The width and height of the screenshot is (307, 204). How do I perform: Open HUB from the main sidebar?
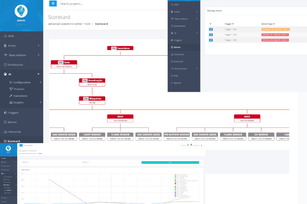(11, 36)
